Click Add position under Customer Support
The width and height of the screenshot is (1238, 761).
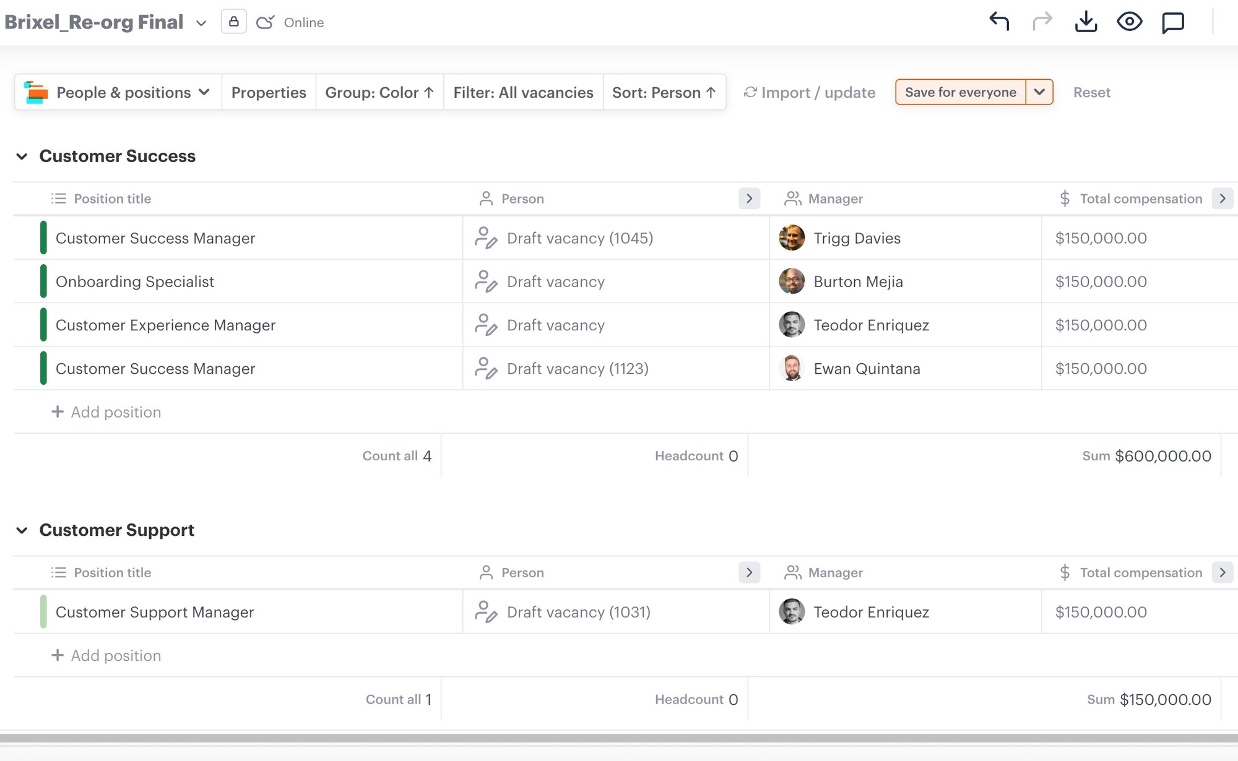tap(106, 655)
